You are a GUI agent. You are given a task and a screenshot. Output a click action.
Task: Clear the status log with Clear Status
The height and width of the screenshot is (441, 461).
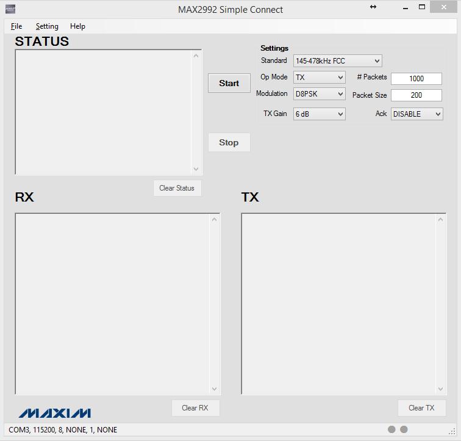click(177, 188)
